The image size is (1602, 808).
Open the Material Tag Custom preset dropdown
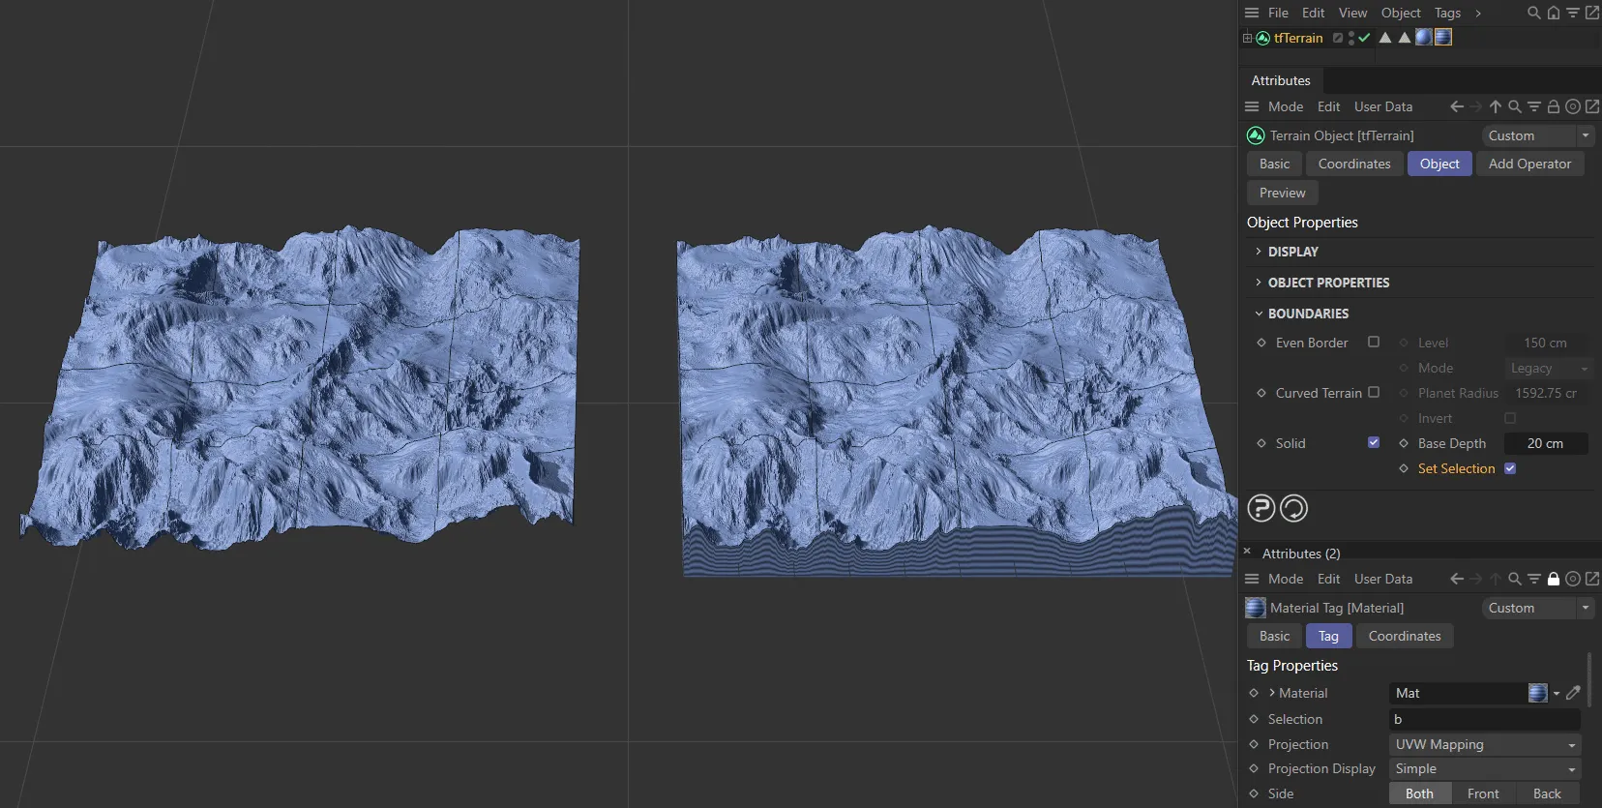1537,608
